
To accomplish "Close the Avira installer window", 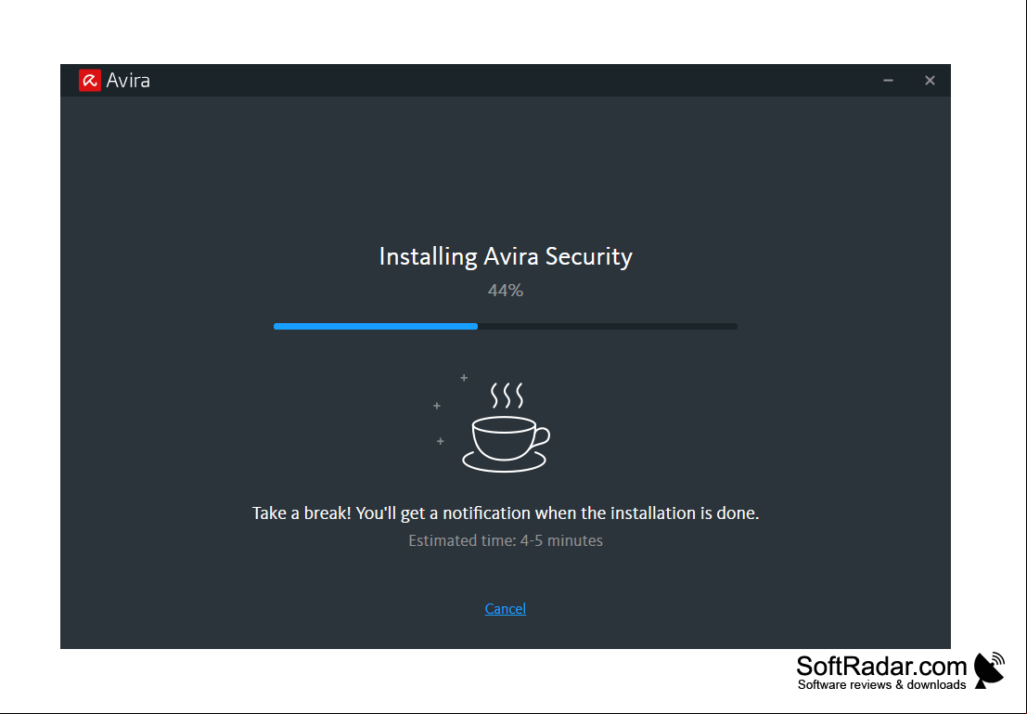I will [x=930, y=81].
